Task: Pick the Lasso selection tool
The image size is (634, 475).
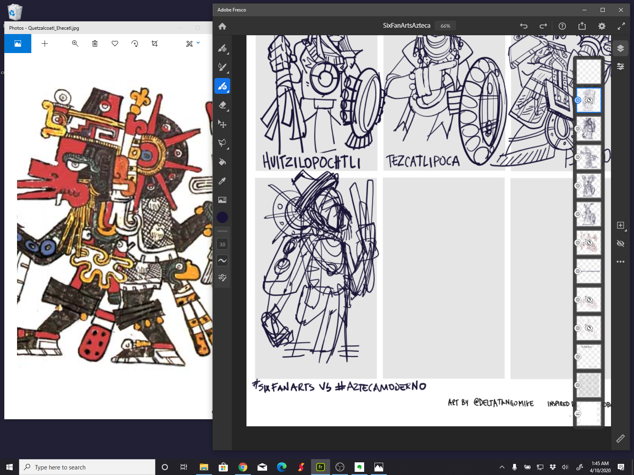Action: 222,143
